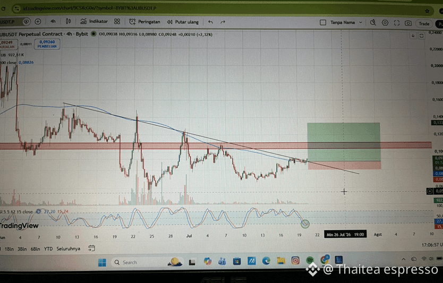Click the green market status dot
Screen dimensions: 443x283
coord(93,34)
